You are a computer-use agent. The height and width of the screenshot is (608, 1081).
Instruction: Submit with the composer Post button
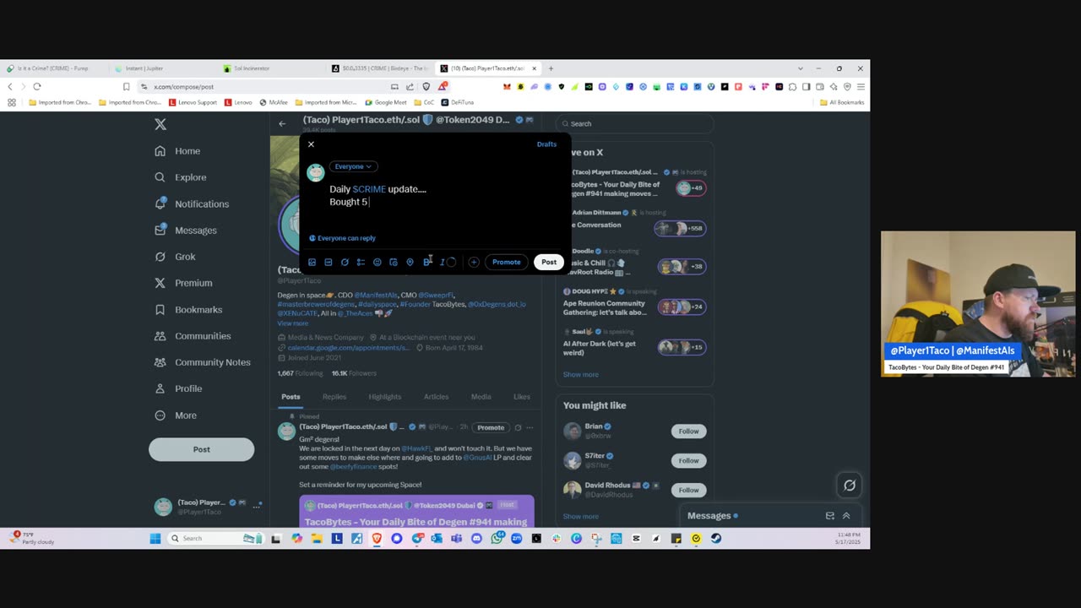point(549,262)
